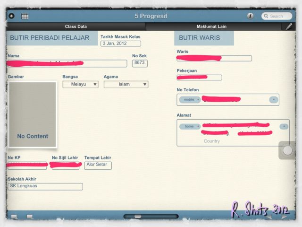
Task: Tap the Gambar No Content photo placeholder
Action: click(33, 113)
